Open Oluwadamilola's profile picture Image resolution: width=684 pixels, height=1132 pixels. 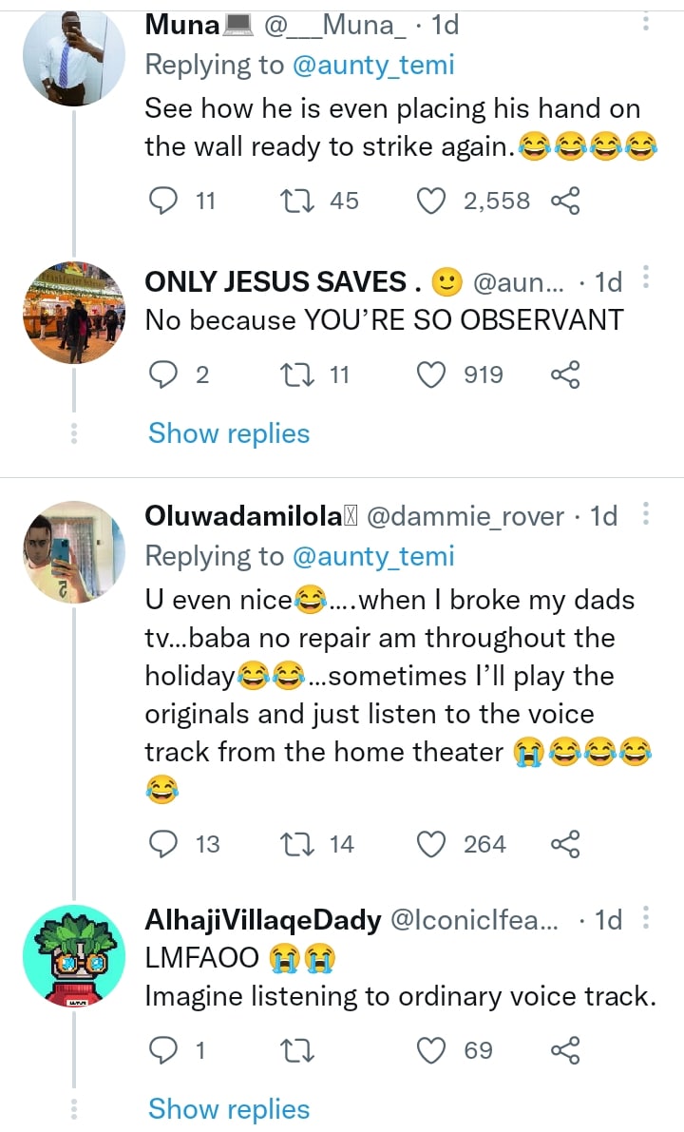click(x=73, y=551)
